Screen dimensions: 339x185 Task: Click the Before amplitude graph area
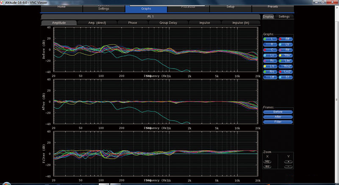tap(156, 50)
